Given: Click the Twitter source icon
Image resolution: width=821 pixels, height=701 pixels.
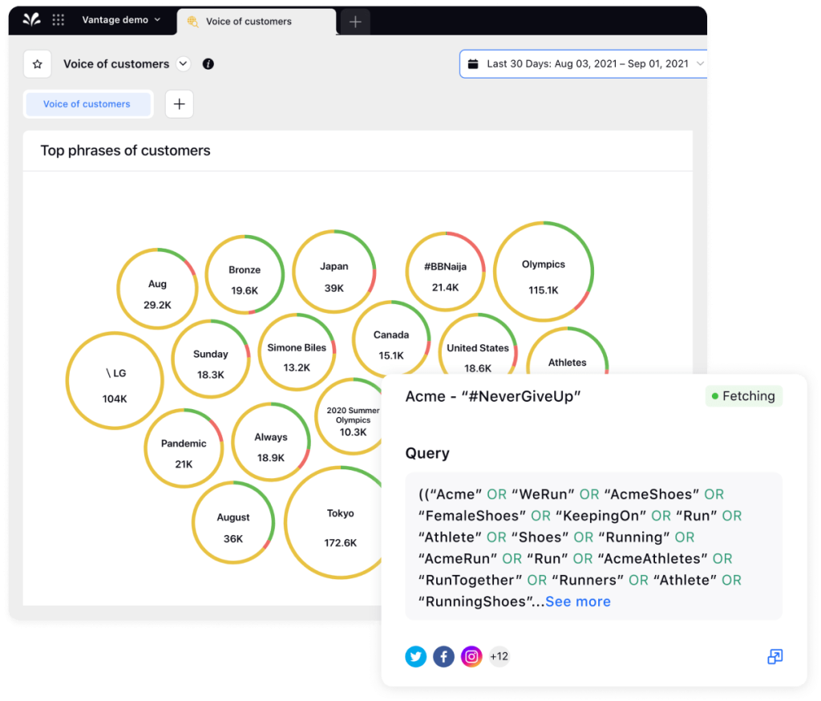Looking at the screenshot, I should [x=416, y=656].
